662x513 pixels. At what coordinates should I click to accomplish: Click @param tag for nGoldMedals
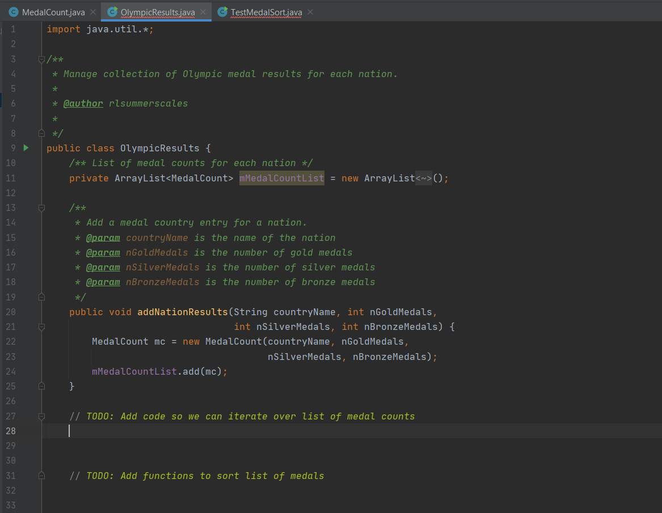(x=103, y=252)
